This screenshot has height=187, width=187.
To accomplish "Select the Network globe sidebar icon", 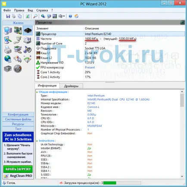I will click(x=8, y=59).
